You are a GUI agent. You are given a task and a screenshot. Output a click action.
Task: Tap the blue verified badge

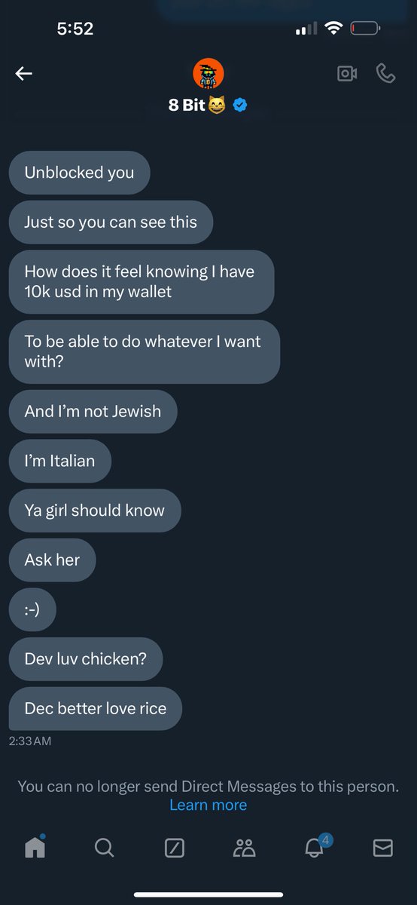tap(240, 105)
